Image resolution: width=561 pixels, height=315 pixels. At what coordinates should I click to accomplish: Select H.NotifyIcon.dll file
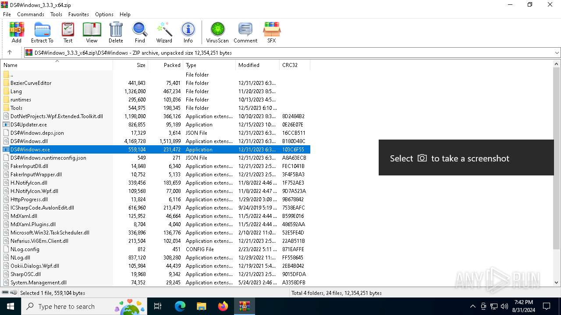pyautogui.click(x=156, y=183)
